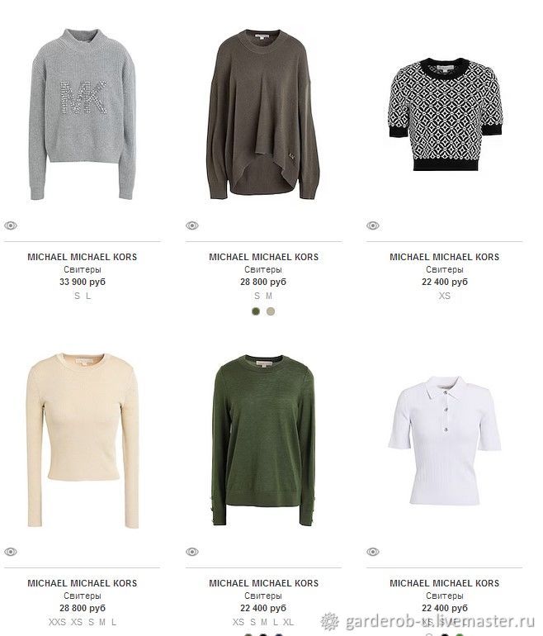Choose size L for the 33 900 руб sweater
The width and height of the screenshot is (543, 636).
(88, 296)
